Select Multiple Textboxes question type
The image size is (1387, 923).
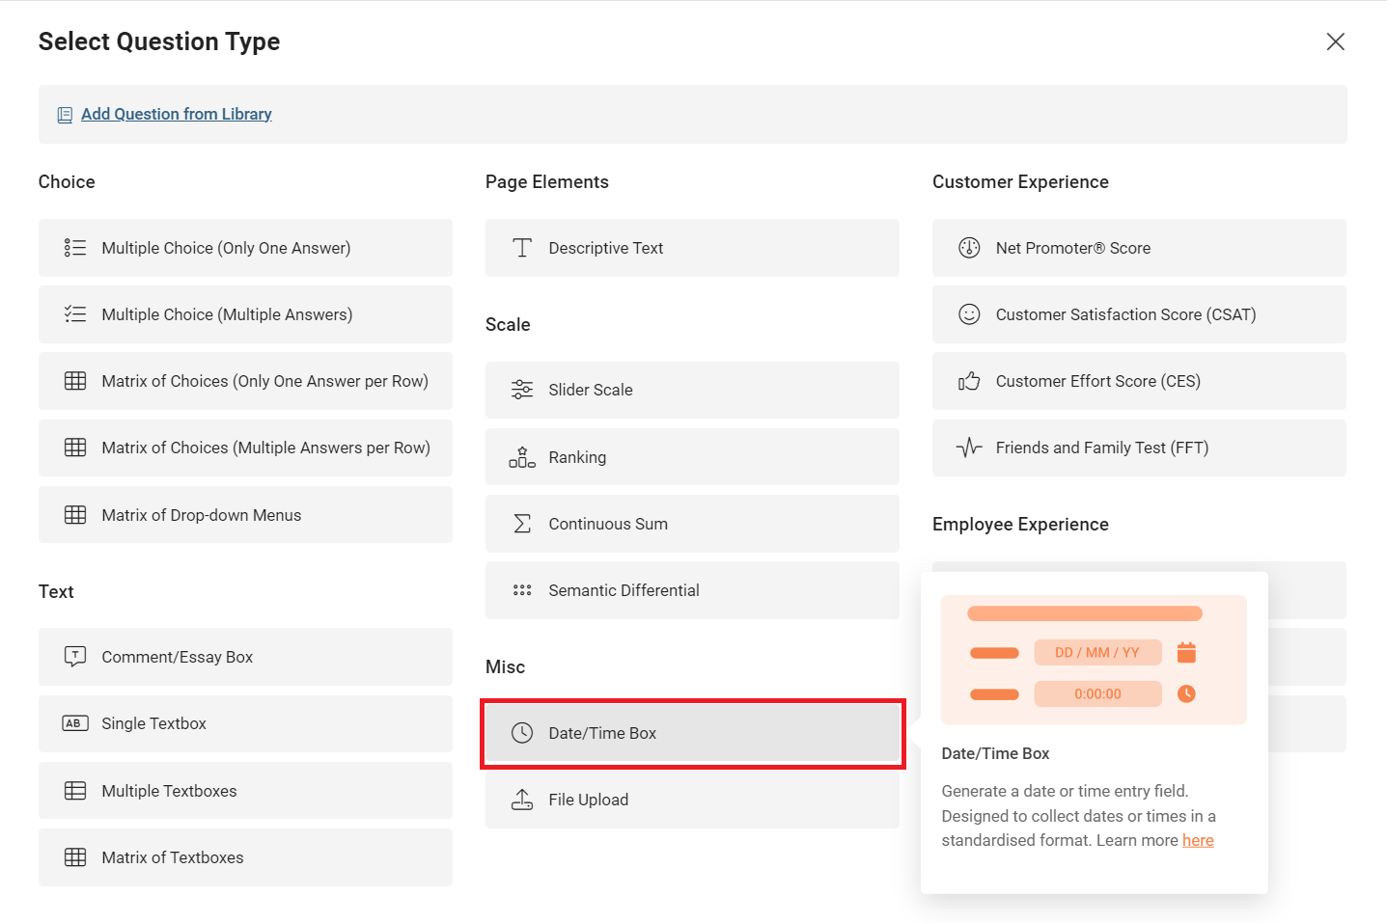point(245,791)
